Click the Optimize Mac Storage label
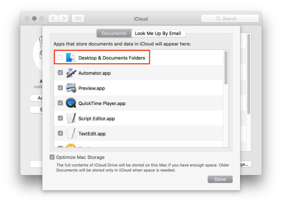 tap(80, 157)
